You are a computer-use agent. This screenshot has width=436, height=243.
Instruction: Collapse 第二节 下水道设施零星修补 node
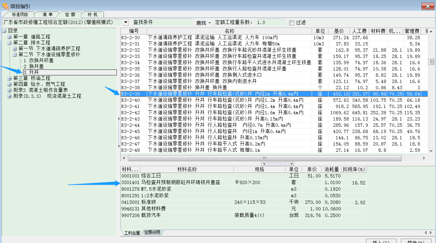pos(15,55)
